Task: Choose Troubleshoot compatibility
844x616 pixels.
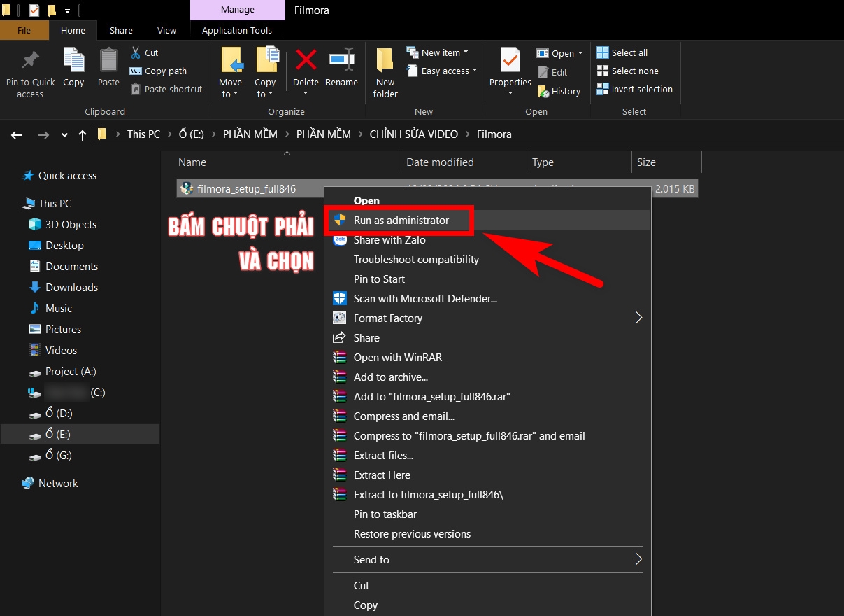Action: [x=416, y=259]
